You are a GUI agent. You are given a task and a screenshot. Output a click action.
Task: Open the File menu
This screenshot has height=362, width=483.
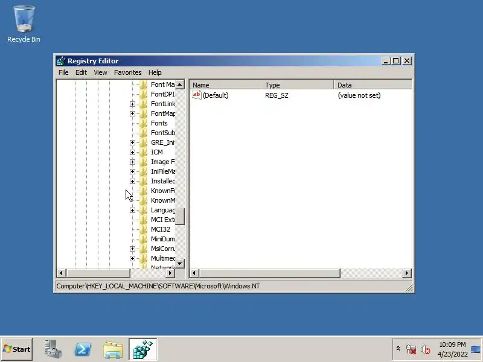point(63,72)
